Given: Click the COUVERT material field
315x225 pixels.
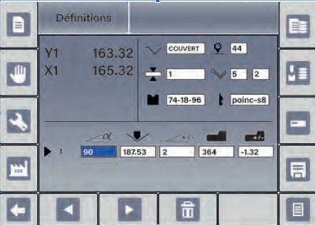Looking at the screenshot, I should [185, 48].
